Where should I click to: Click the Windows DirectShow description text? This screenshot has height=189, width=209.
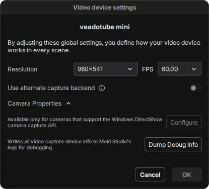85,123
